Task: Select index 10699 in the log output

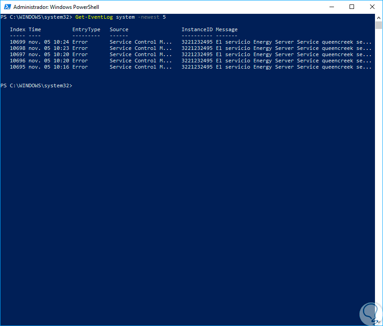Action: tap(17, 42)
